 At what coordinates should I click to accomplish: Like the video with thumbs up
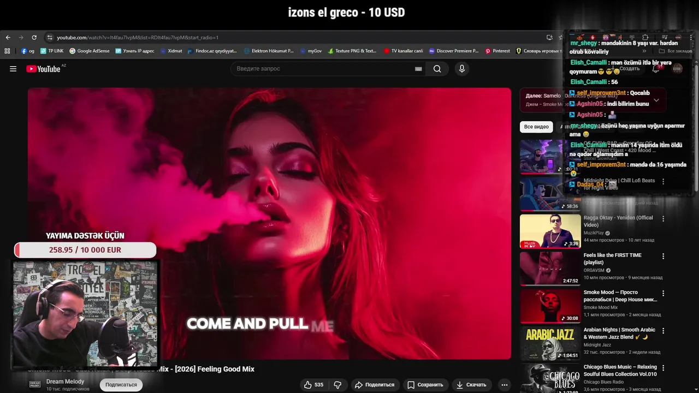(313, 385)
